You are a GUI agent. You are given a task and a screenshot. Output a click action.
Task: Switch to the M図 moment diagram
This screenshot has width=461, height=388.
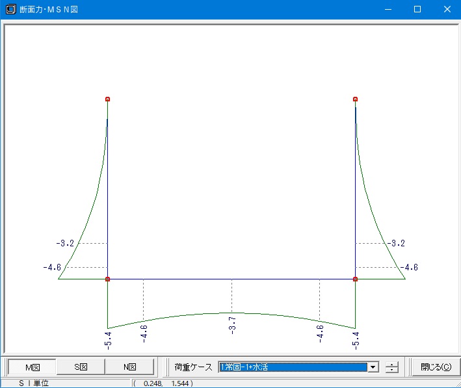pyautogui.click(x=32, y=367)
